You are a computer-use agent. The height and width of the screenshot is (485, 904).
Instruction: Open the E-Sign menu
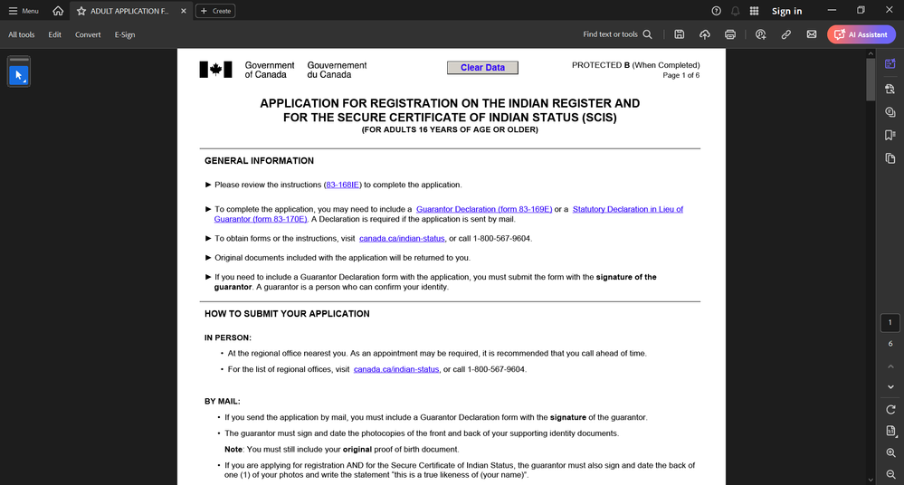click(x=125, y=34)
